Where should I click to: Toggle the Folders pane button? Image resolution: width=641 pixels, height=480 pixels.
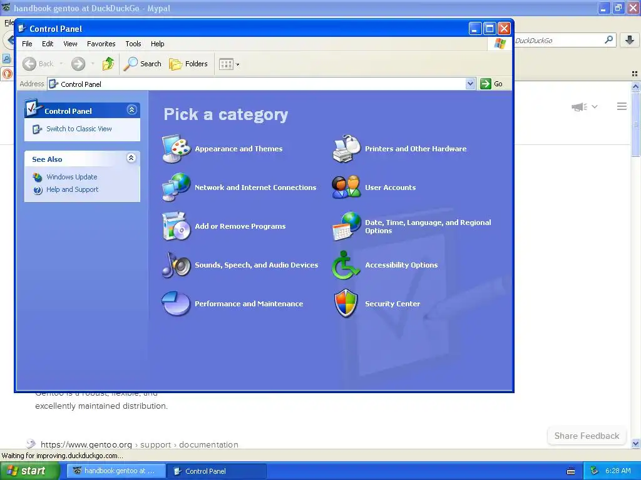(x=188, y=64)
